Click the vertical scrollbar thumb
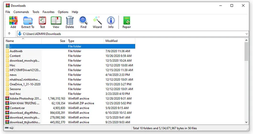This screenshot has height=134, width=253. point(246,52)
